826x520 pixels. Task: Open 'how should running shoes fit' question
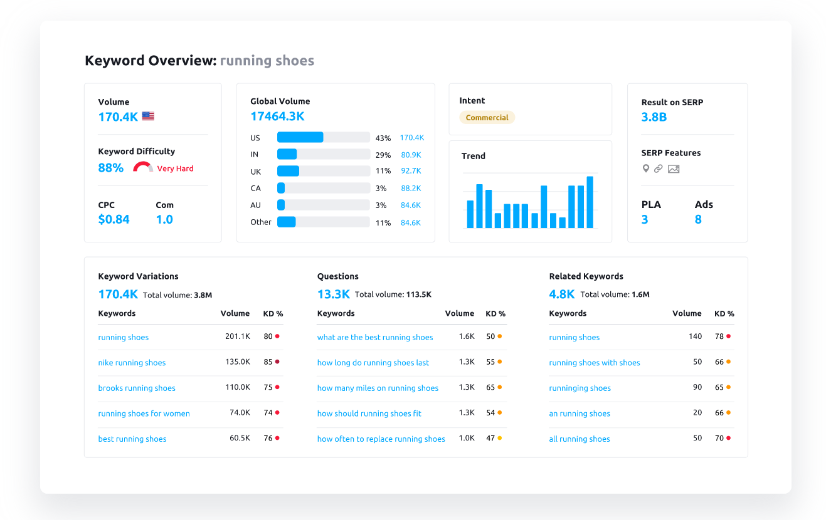point(369,413)
